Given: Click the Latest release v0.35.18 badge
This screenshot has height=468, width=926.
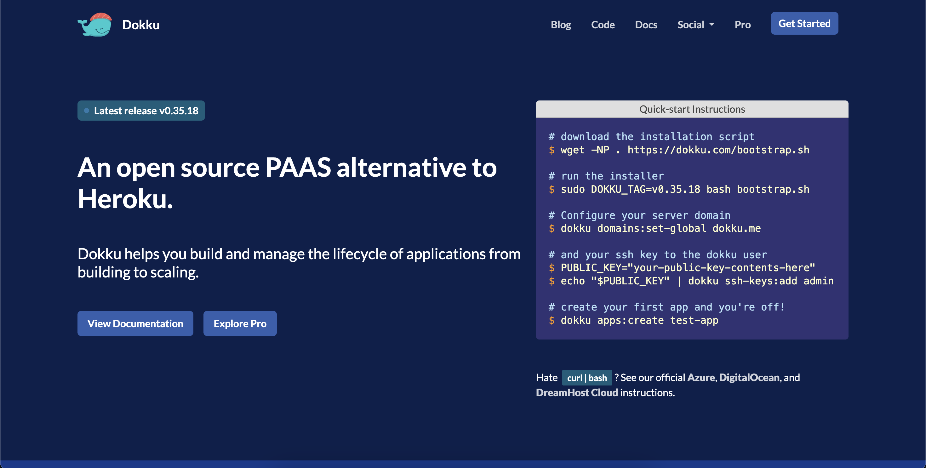Looking at the screenshot, I should (141, 110).
